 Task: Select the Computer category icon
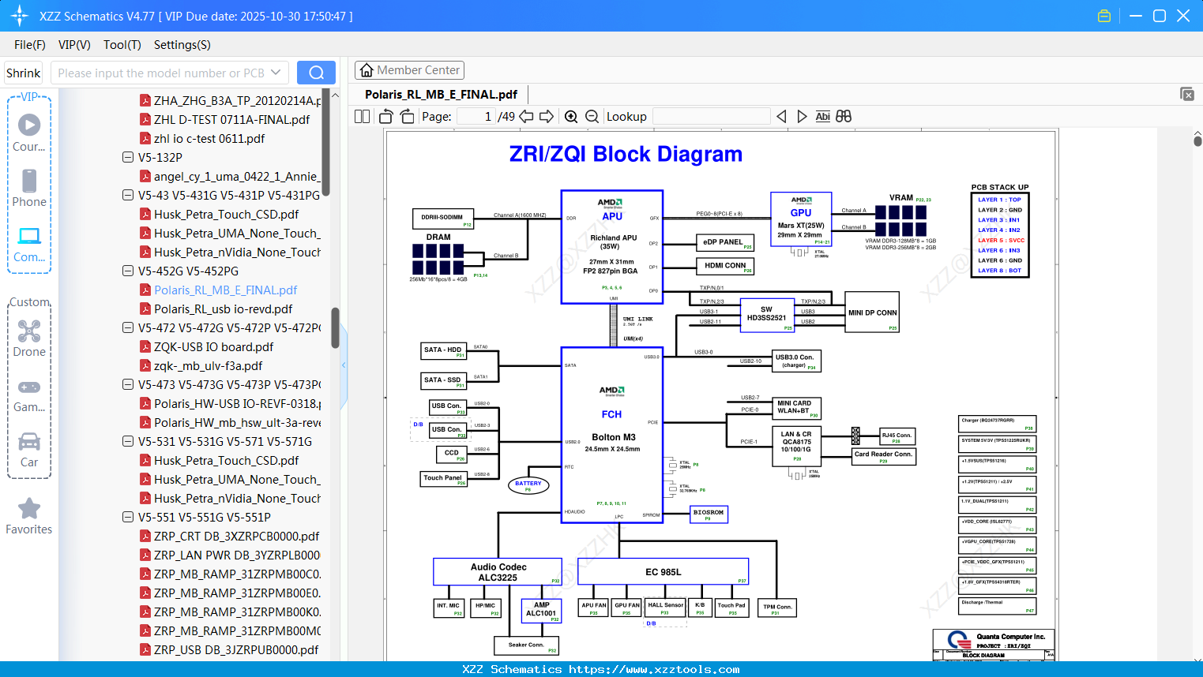[x=29, y=243]
